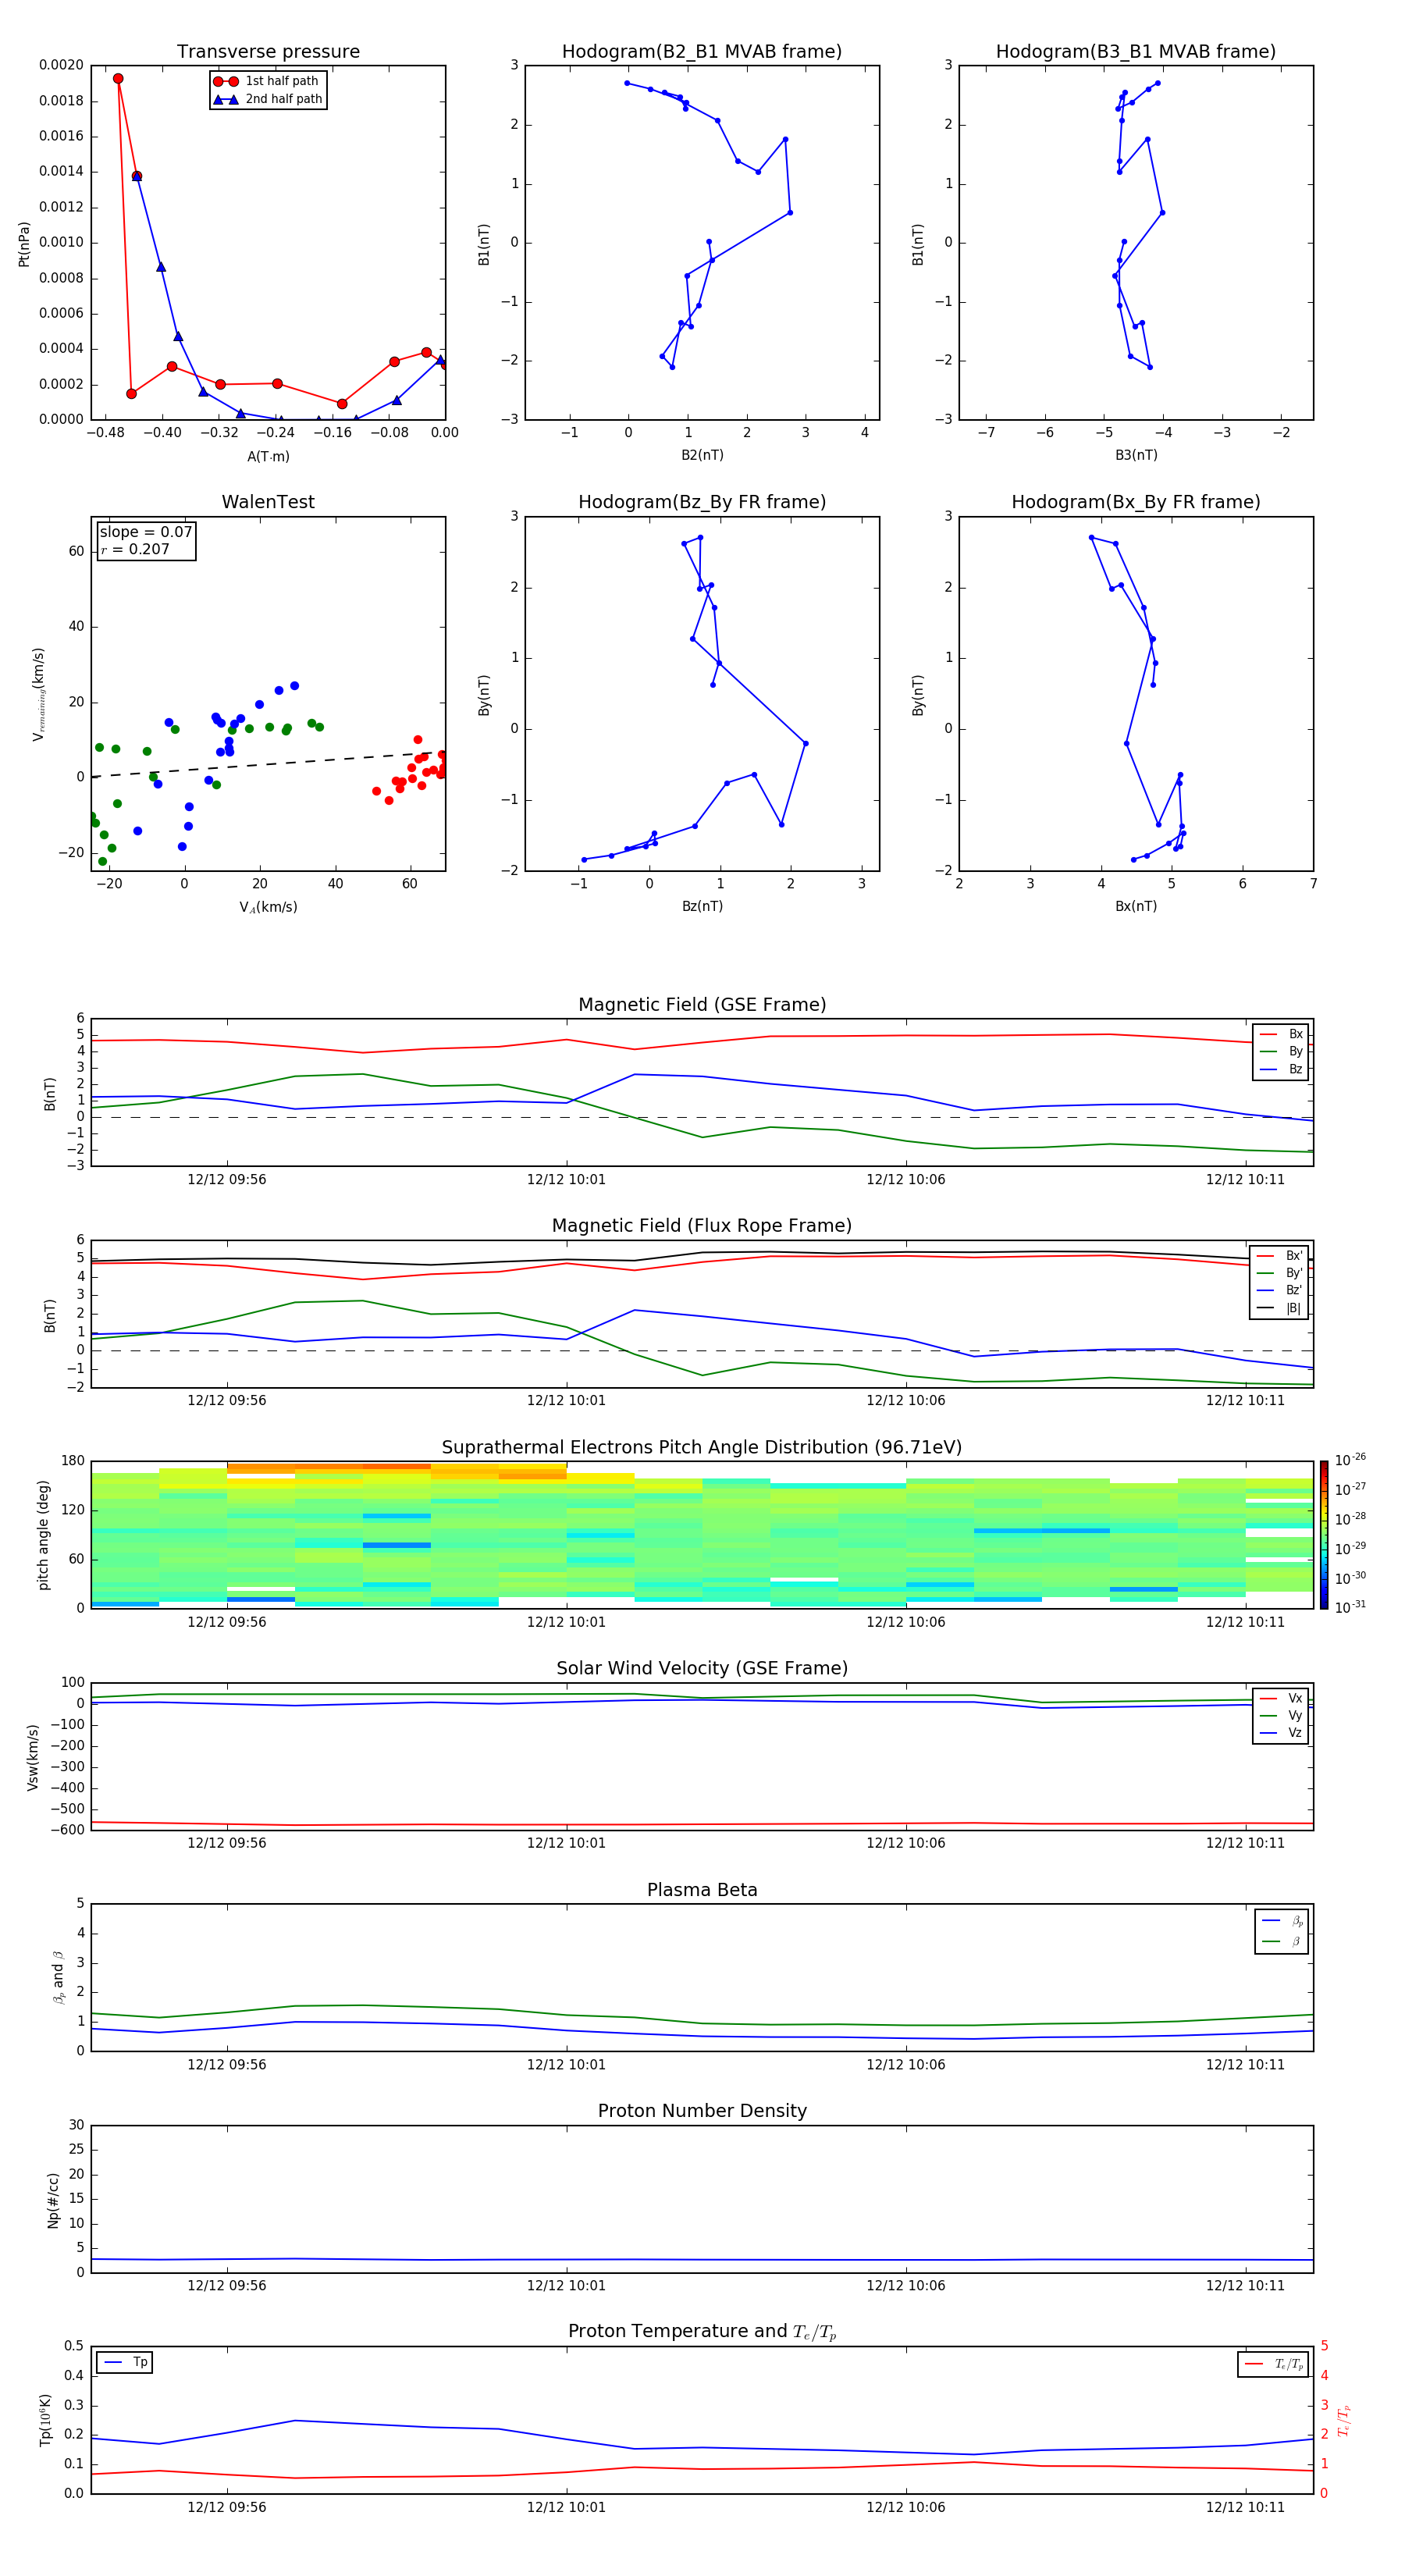Click the 'Proton Number Density' title
The height and width of the screenshot is (2576, 1405).
702,2111
